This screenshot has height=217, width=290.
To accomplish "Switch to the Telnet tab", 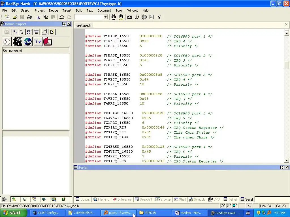I will (230, 199).
